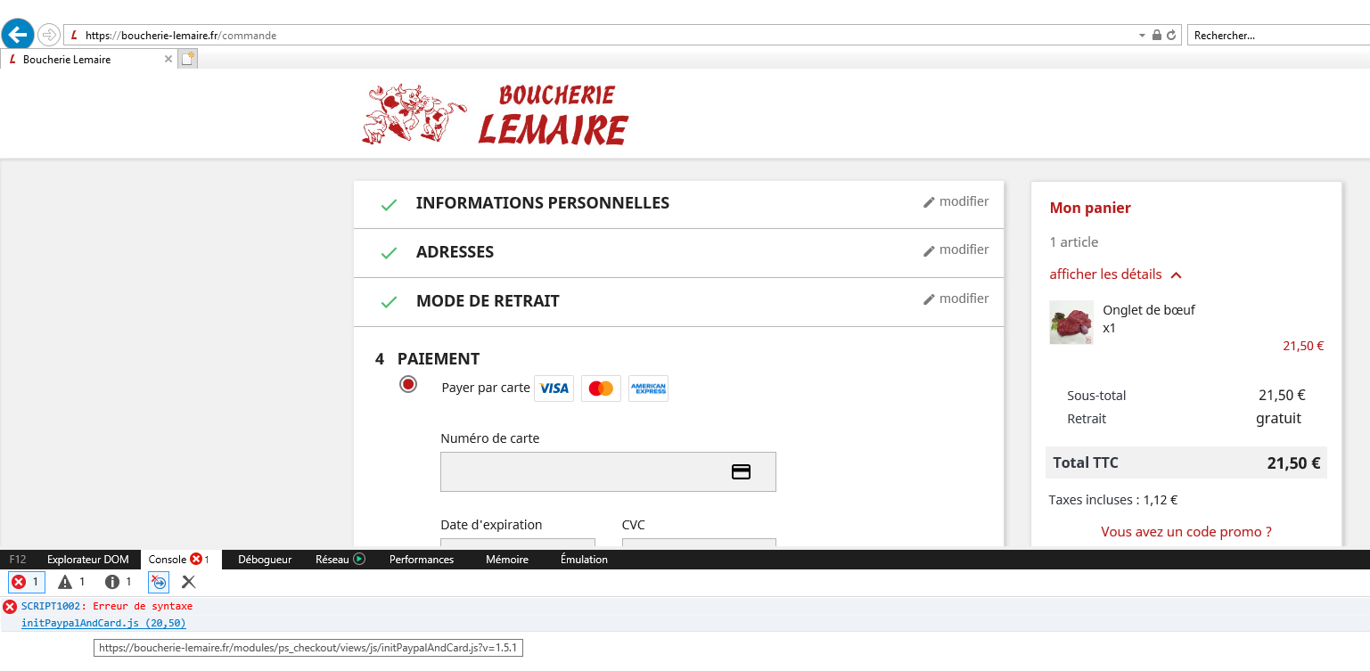Start network capture via Réseau play icon
Screen dimensions: 1370x671
[360, 560]
